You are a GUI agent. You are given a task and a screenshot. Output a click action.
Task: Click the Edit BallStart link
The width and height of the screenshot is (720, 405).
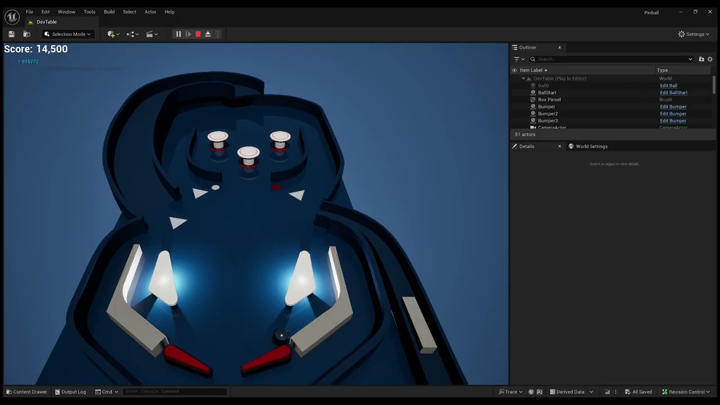(x=673, y=93)
